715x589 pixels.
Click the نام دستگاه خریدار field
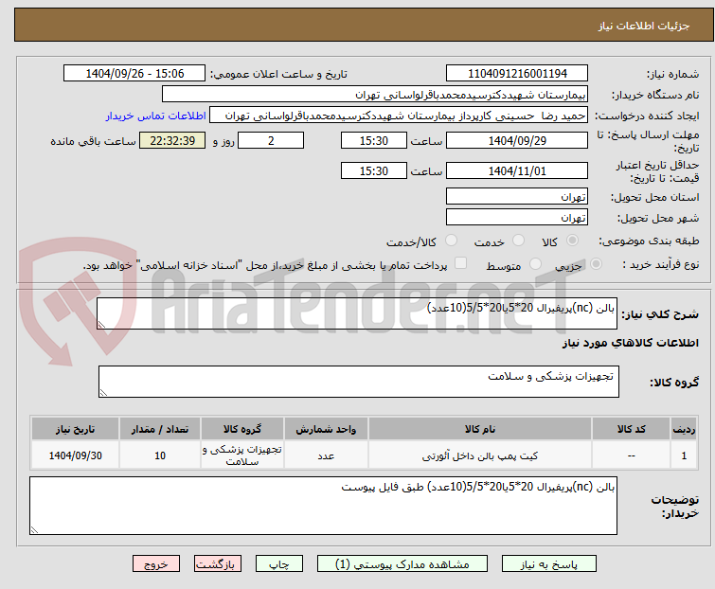[x=375, y=95]
